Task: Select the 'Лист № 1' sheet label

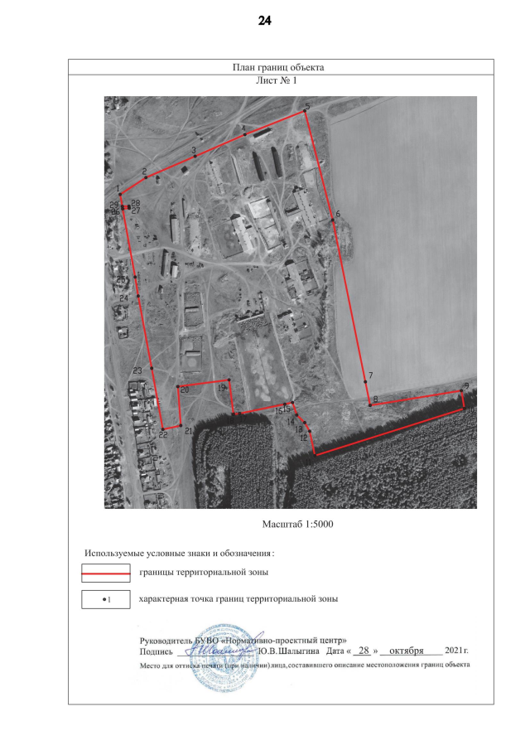Action: click(x=277, y=81)
